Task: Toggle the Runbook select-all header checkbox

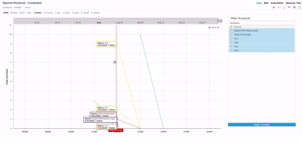Action: tap(231, 26)
